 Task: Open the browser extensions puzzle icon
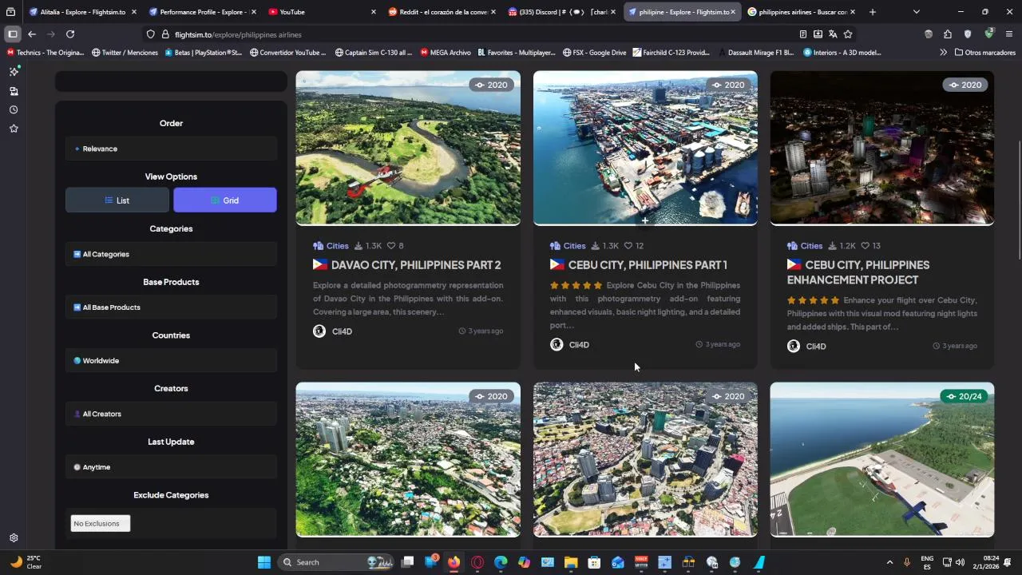948,34
